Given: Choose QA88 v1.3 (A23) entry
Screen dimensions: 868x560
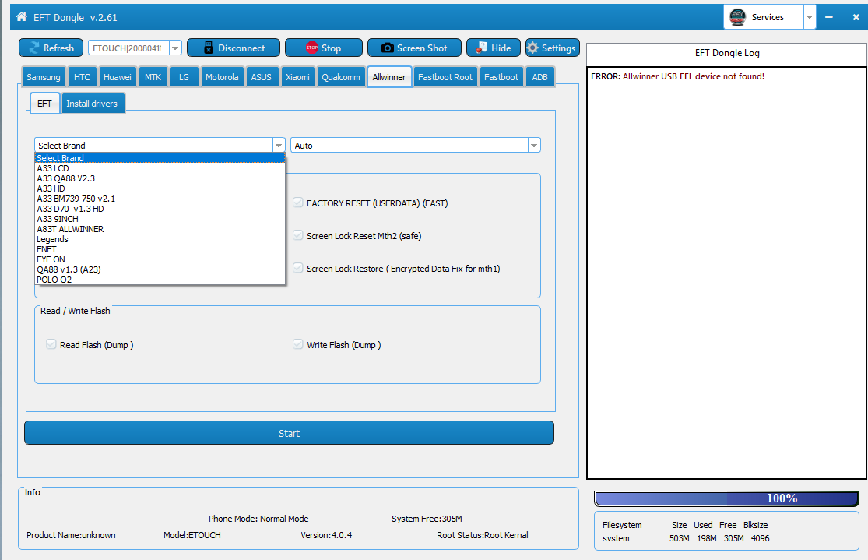Looking at the screenshot, I should click(160, 269).
